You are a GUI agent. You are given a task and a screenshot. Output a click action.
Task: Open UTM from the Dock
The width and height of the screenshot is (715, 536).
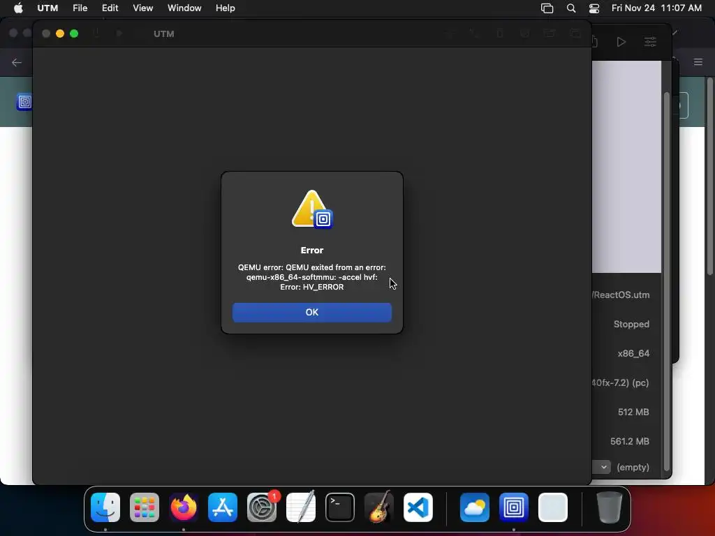[514, 507]
